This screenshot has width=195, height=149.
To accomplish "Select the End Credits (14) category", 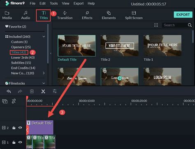I will click(x=23, y=68).
